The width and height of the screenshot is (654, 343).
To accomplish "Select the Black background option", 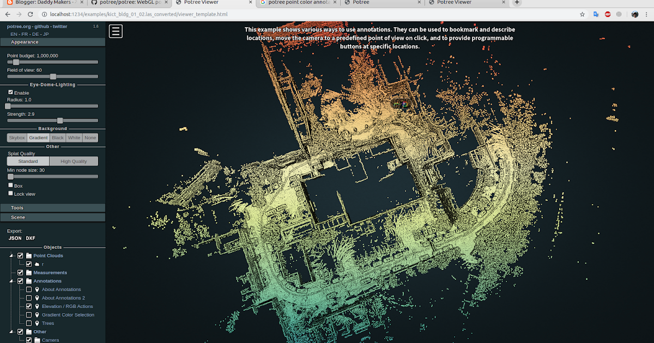I will [58, 138].
